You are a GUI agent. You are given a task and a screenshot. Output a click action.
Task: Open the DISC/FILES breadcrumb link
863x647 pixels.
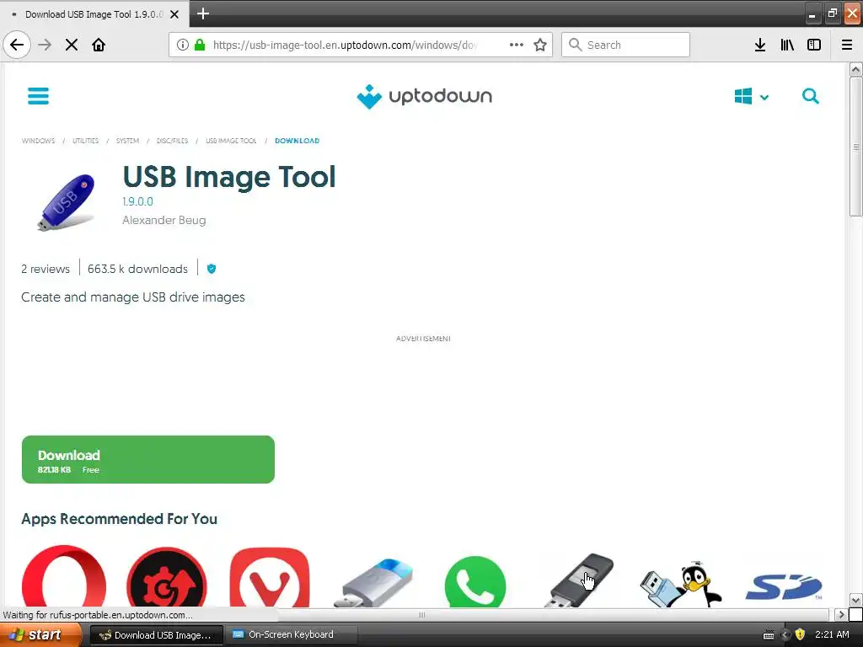pos(172,141)
